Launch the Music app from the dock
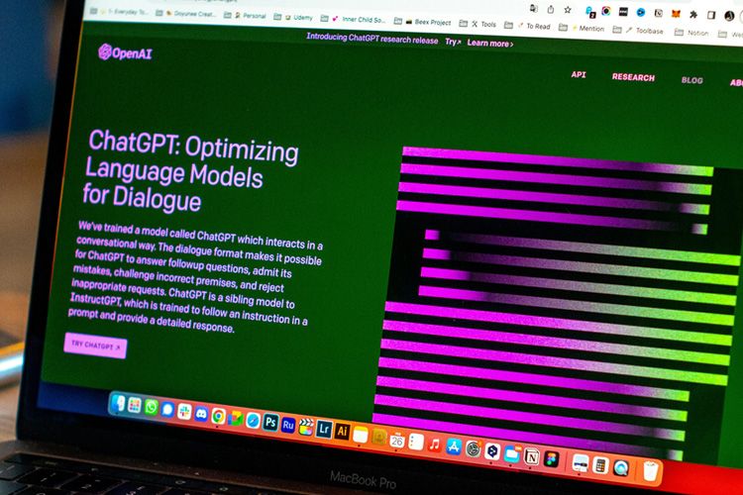Screen dimensions: 743x495 435,445
